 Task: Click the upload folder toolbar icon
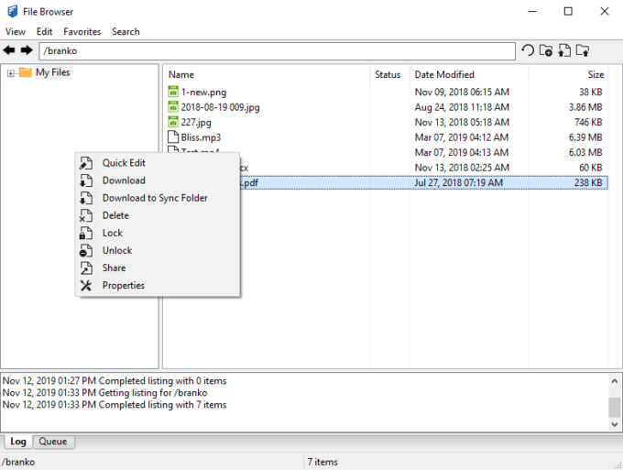coord(582,51)
